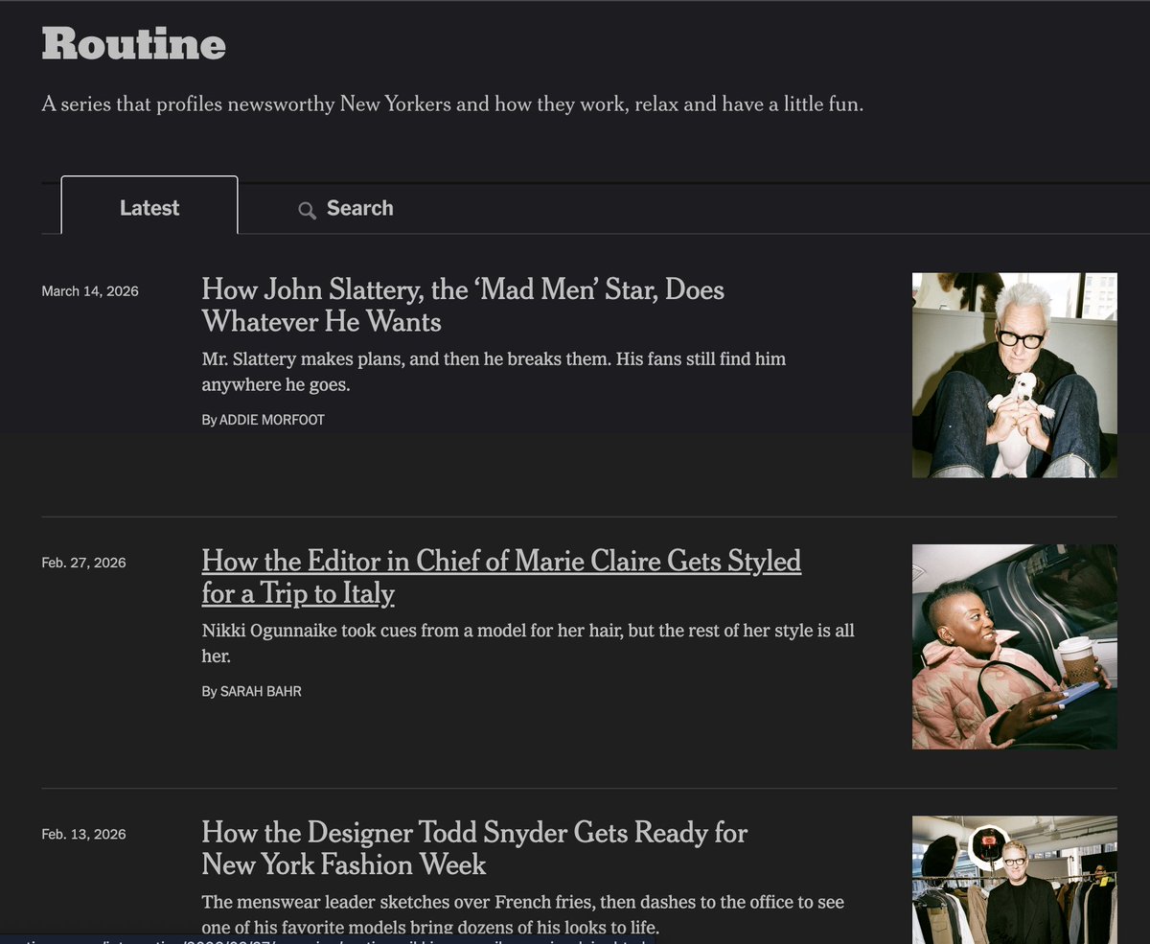The image size is (1150, 944).
Task: Open the Todd Snyder Fashion Week headline
Action: point(474,848)
